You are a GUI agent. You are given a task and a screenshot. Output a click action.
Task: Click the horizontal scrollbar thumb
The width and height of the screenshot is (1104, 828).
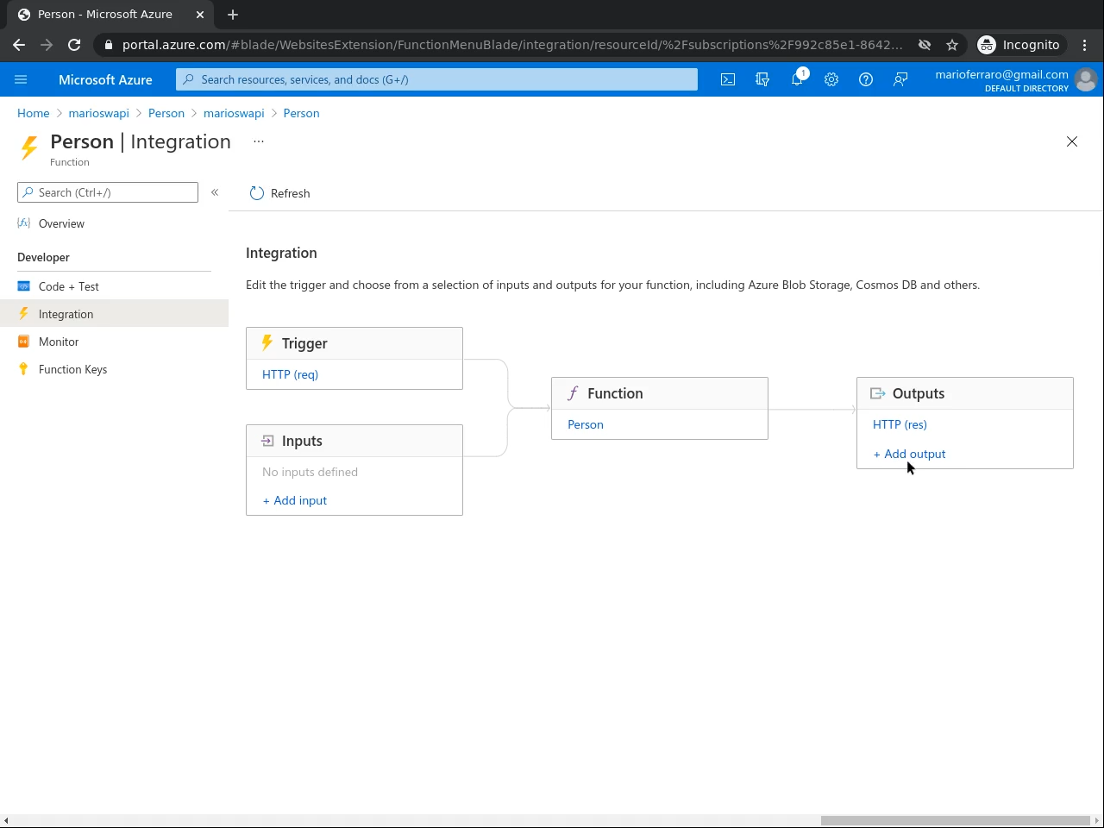955,820
